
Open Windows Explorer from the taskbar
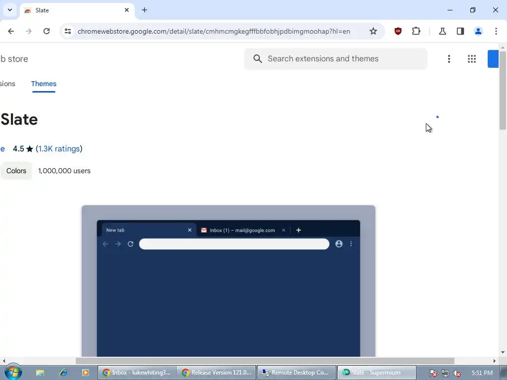click(40, 373)
